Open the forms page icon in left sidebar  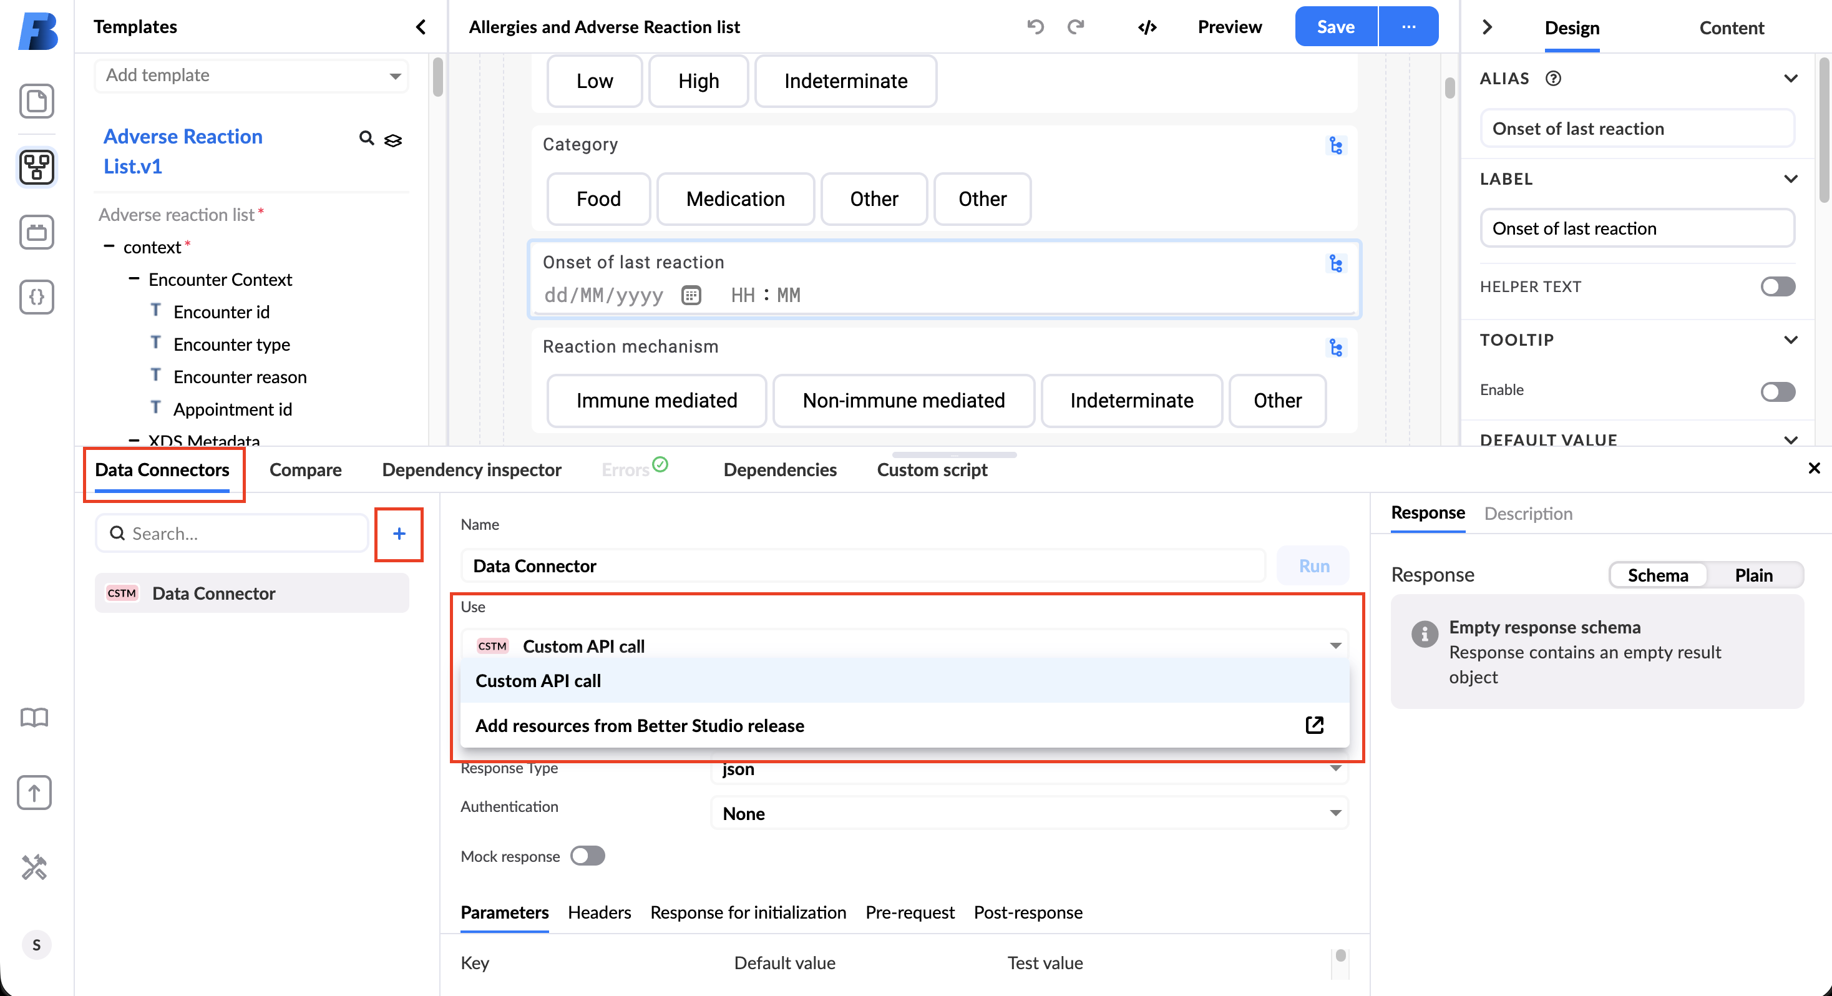(36, 101)
